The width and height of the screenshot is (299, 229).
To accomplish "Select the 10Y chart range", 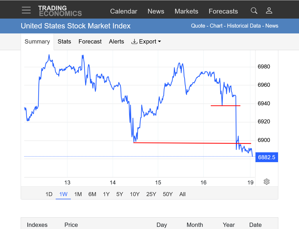I will [135, 194].
